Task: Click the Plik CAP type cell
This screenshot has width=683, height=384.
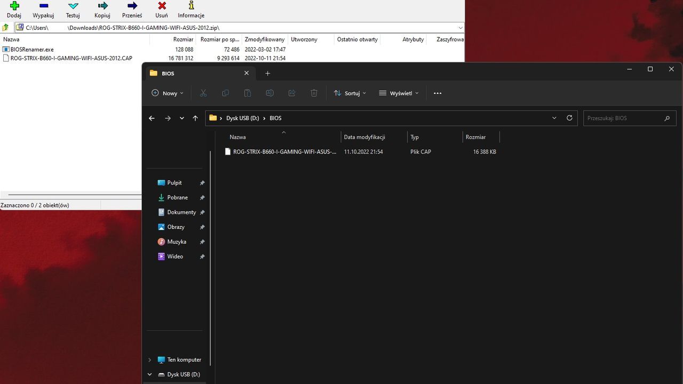Action: (421, 152)
